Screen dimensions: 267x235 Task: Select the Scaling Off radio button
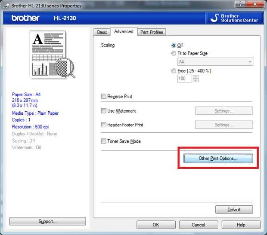click(174, 46)
